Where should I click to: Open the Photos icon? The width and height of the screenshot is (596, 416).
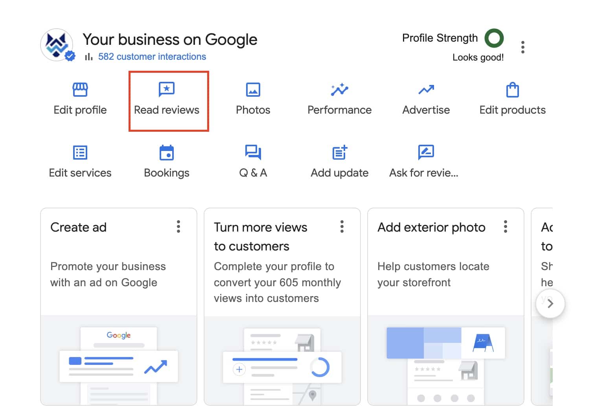click(x=253, y=90)
